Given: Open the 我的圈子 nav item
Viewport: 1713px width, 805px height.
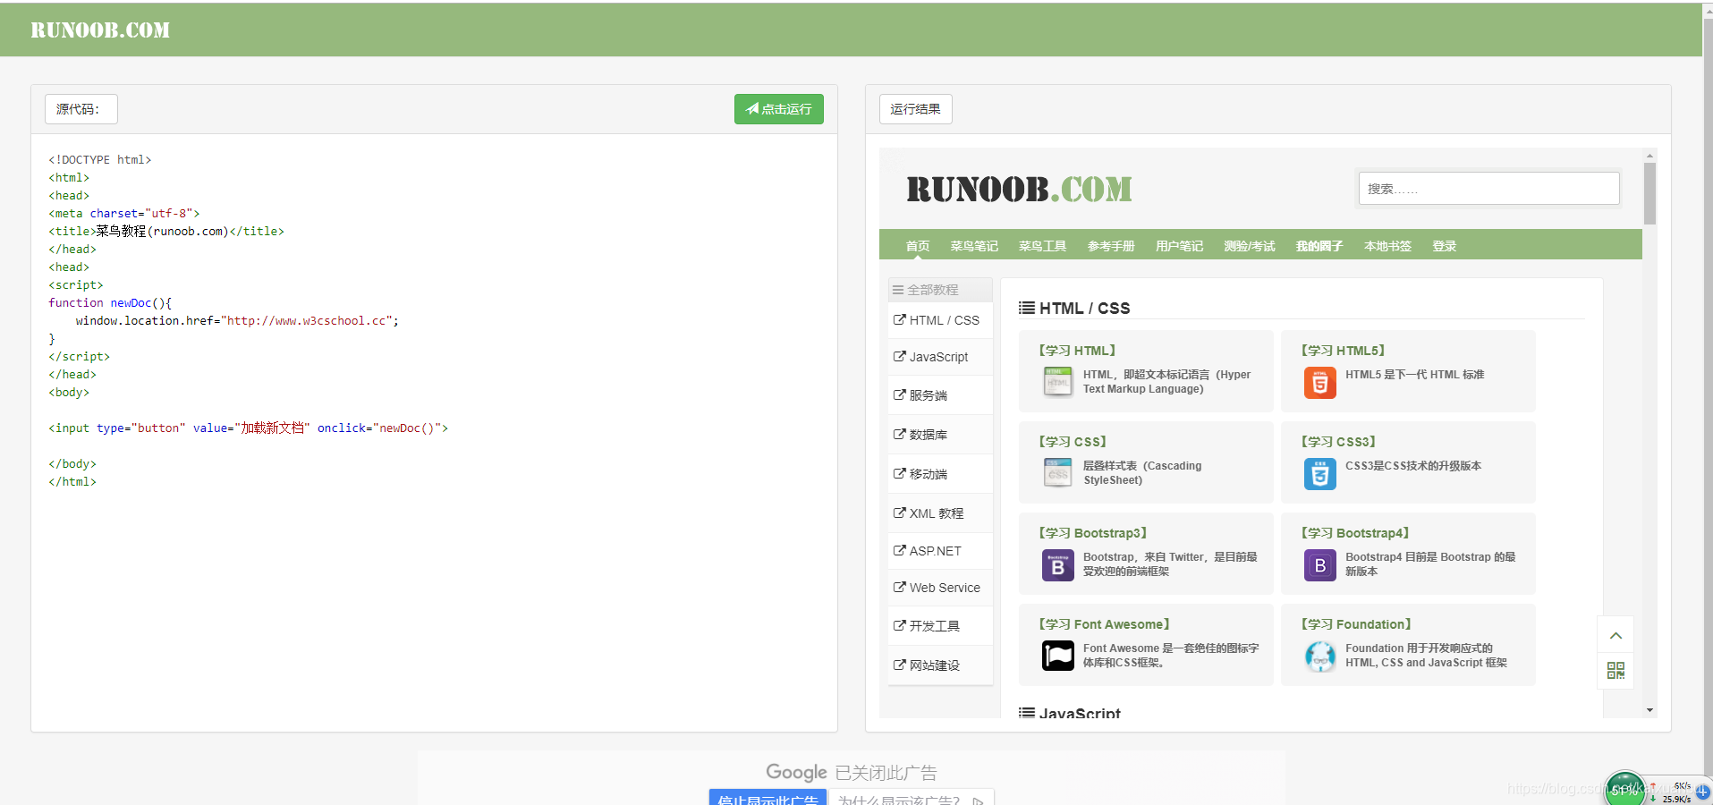Looking at the screenshot, I should point(1319,246).
